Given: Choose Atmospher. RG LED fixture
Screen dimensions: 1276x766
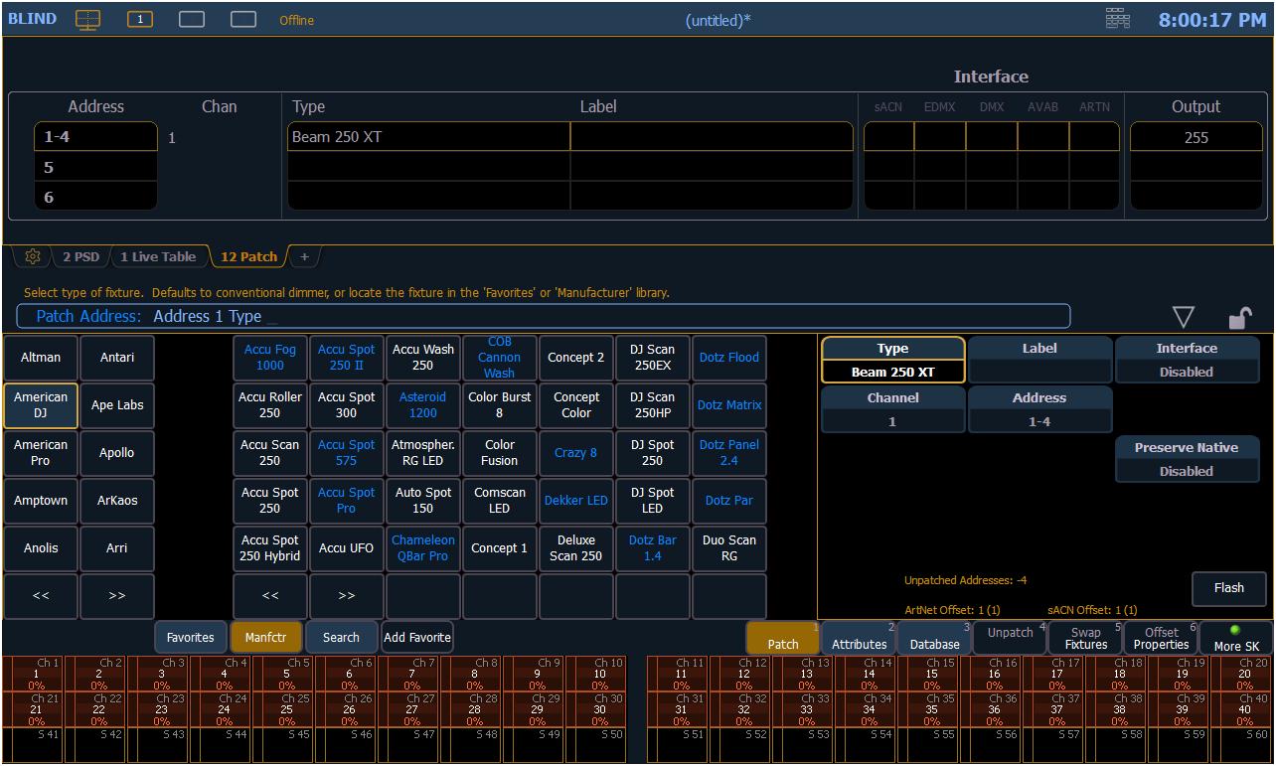Looking at the screenshot, I should [x=423, y=453].
